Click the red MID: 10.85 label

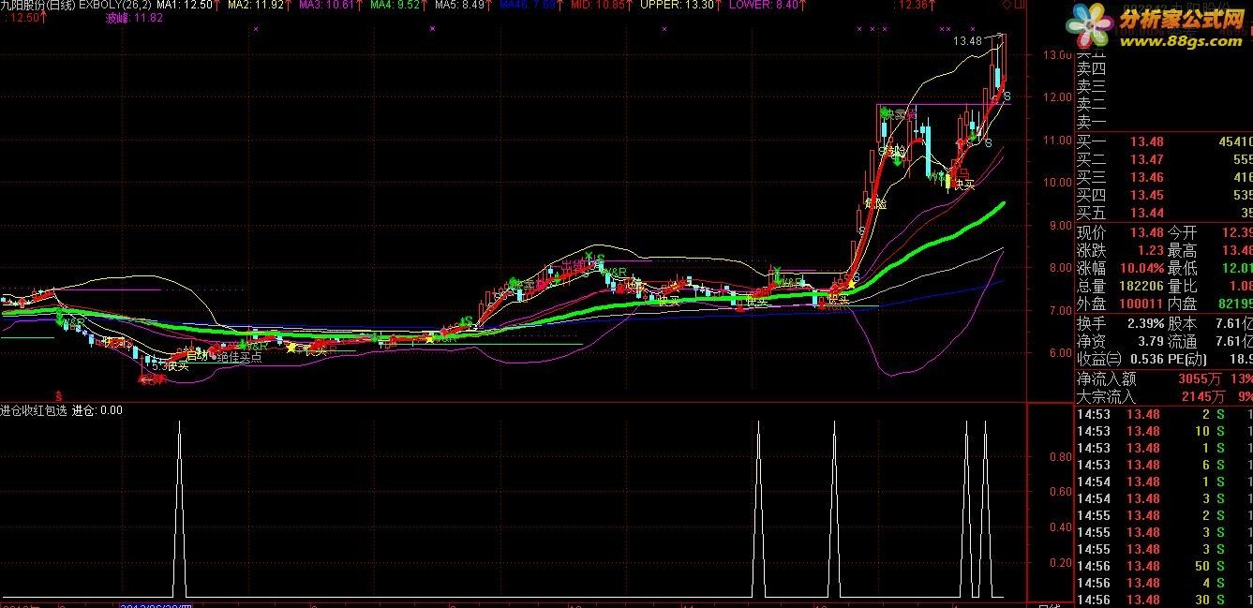click(600, 6)
